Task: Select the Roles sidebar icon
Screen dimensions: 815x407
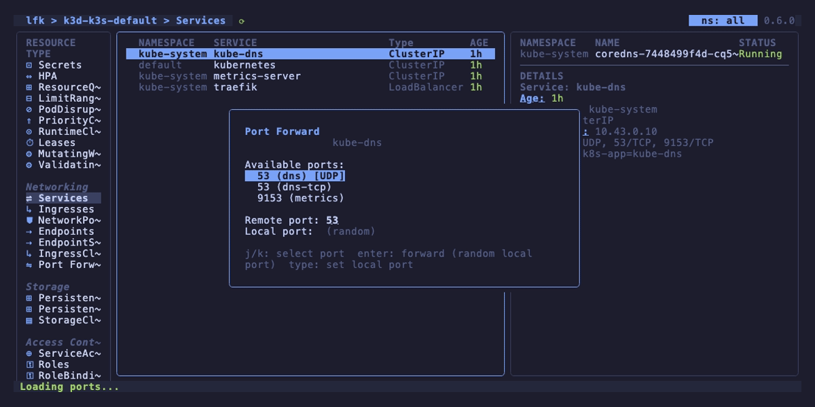Action: 29,364
